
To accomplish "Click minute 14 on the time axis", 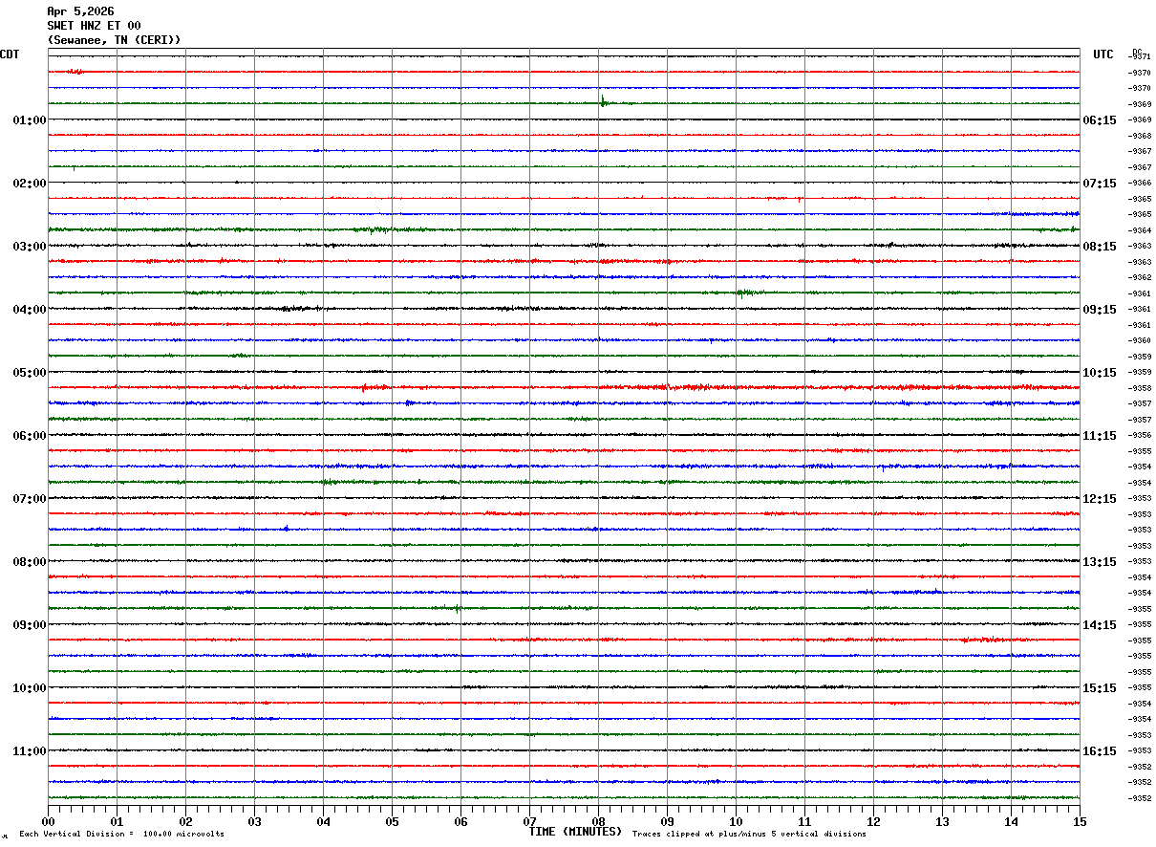I will coord(1011,821).
